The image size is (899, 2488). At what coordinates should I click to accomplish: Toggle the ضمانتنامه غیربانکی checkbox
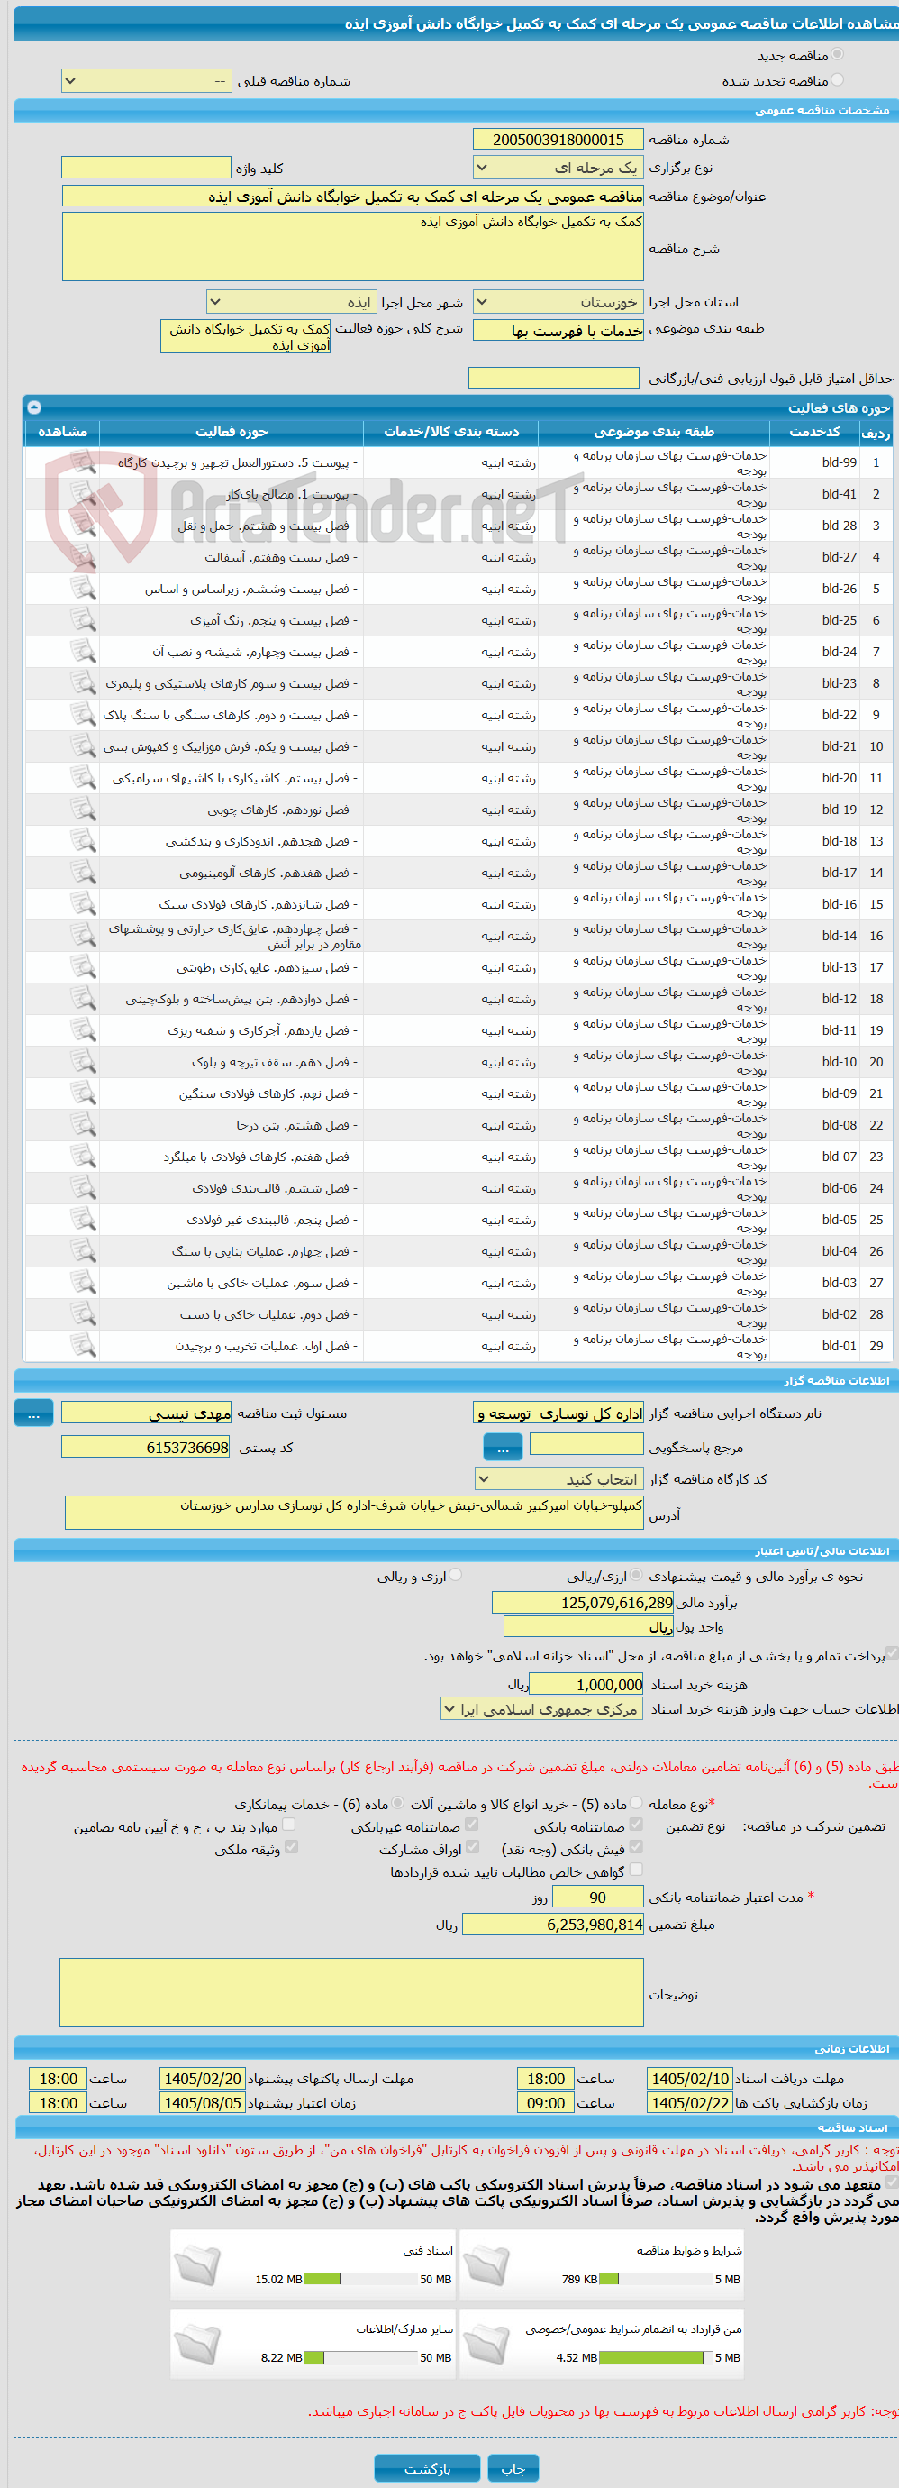[x=472, y=1825]
